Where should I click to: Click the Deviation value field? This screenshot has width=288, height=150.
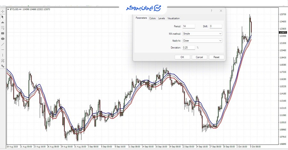tap(188, 47)
